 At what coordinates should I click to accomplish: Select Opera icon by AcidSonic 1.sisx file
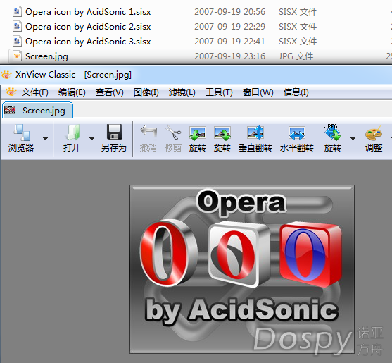[x=88, y=12]
